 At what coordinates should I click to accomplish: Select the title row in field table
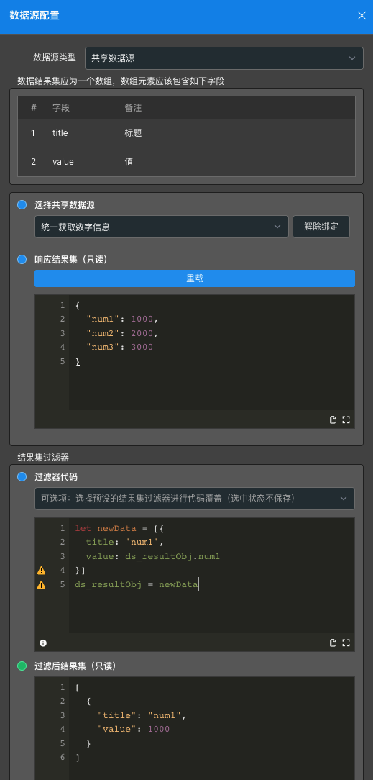(x=186, y=133)
